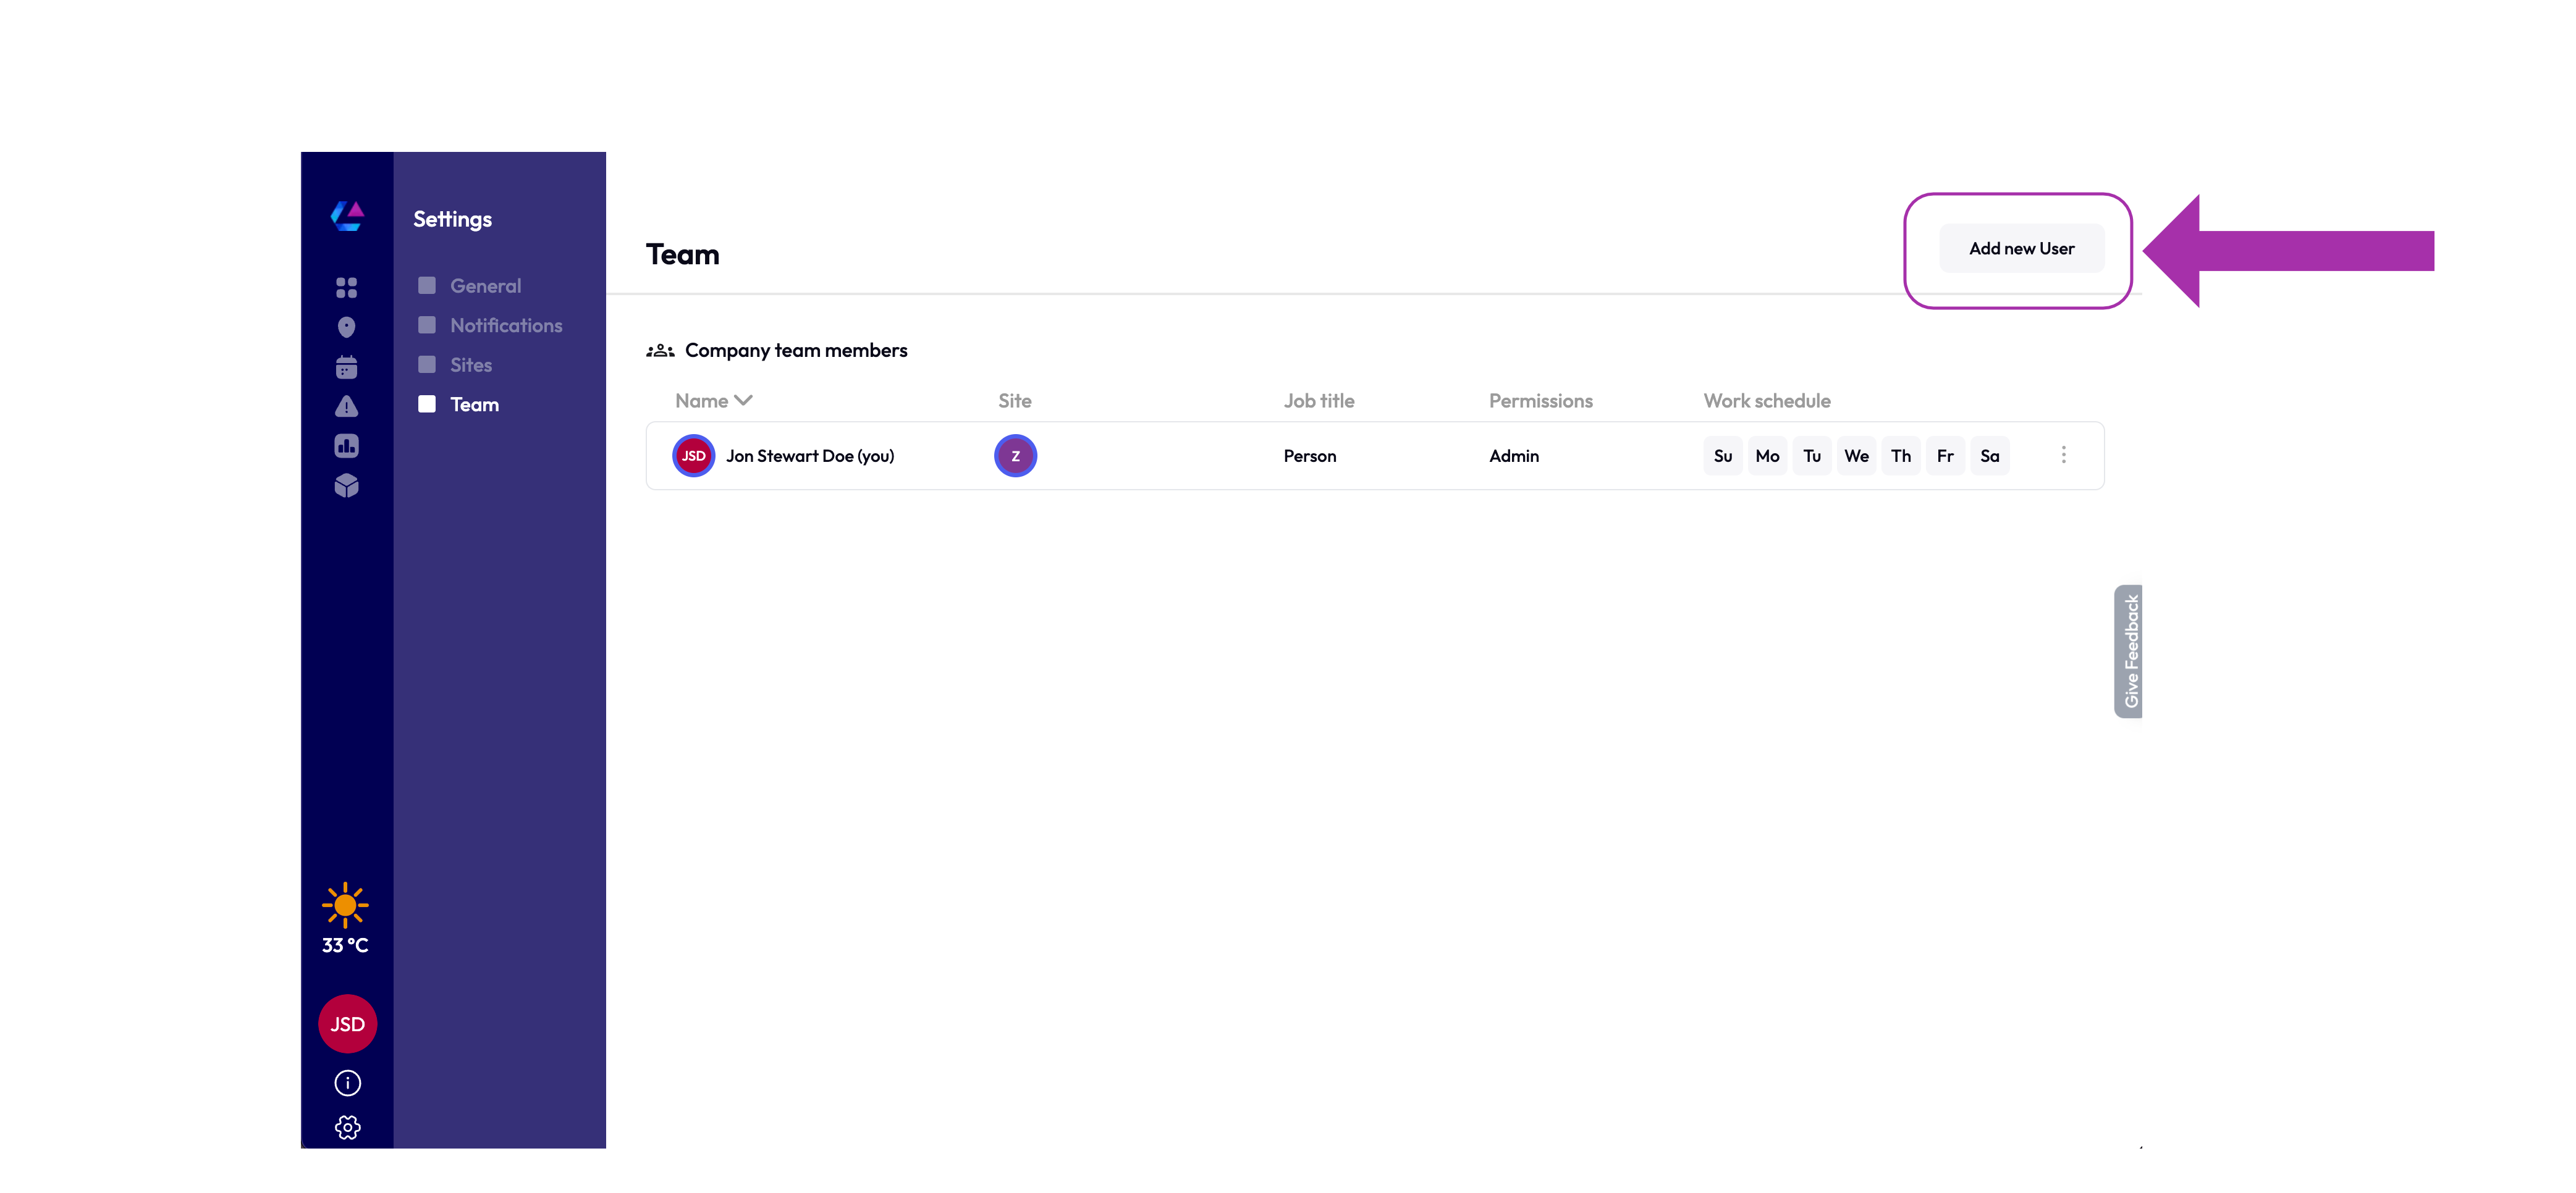Open the Dashboard grid icon in sidebar

[346, 287]
